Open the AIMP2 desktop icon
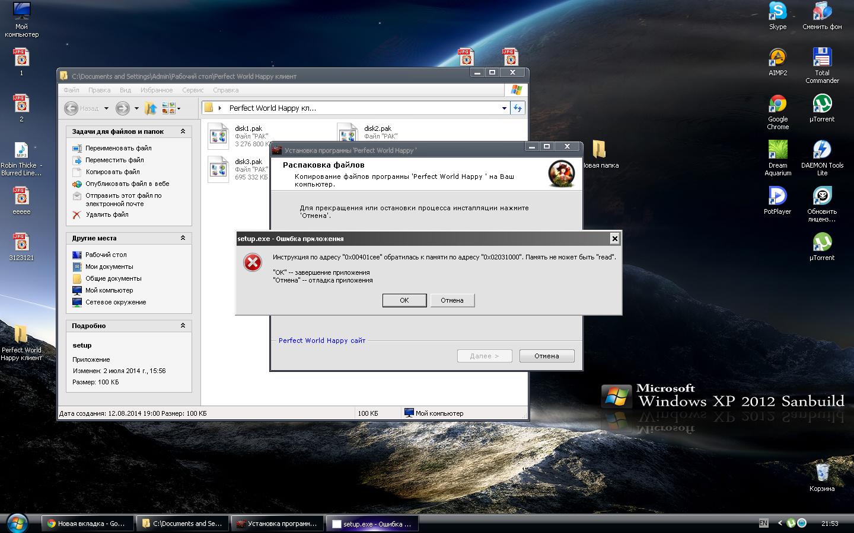 (x=777, y=58)
